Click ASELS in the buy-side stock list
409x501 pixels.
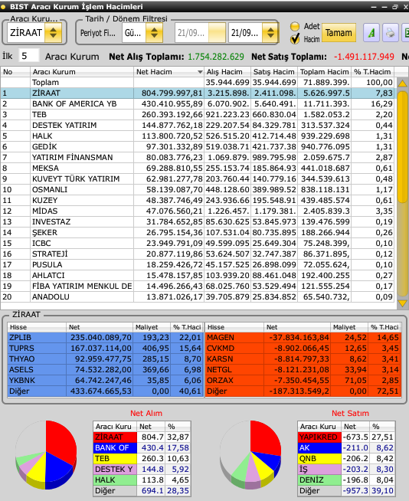point(21,370)
